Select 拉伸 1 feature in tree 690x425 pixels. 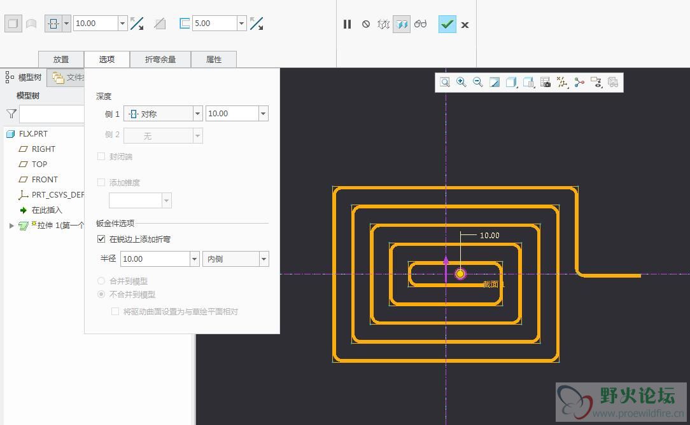click(x=60, y=226)
